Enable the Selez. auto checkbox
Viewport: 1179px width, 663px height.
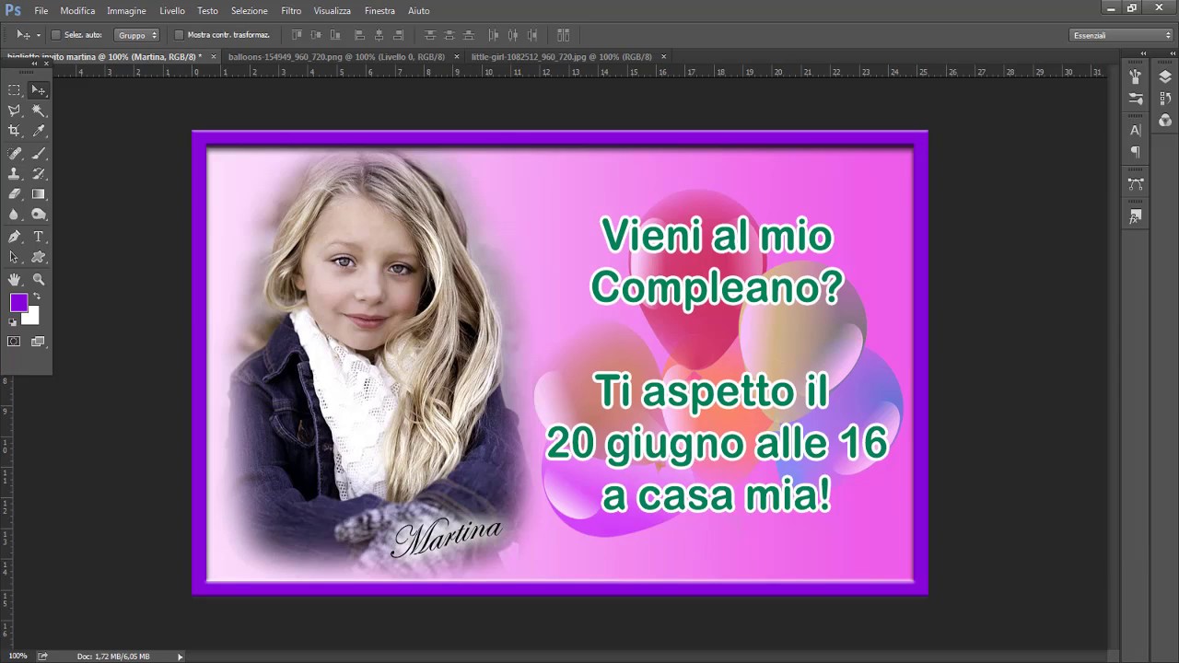(x=55, y=35)
